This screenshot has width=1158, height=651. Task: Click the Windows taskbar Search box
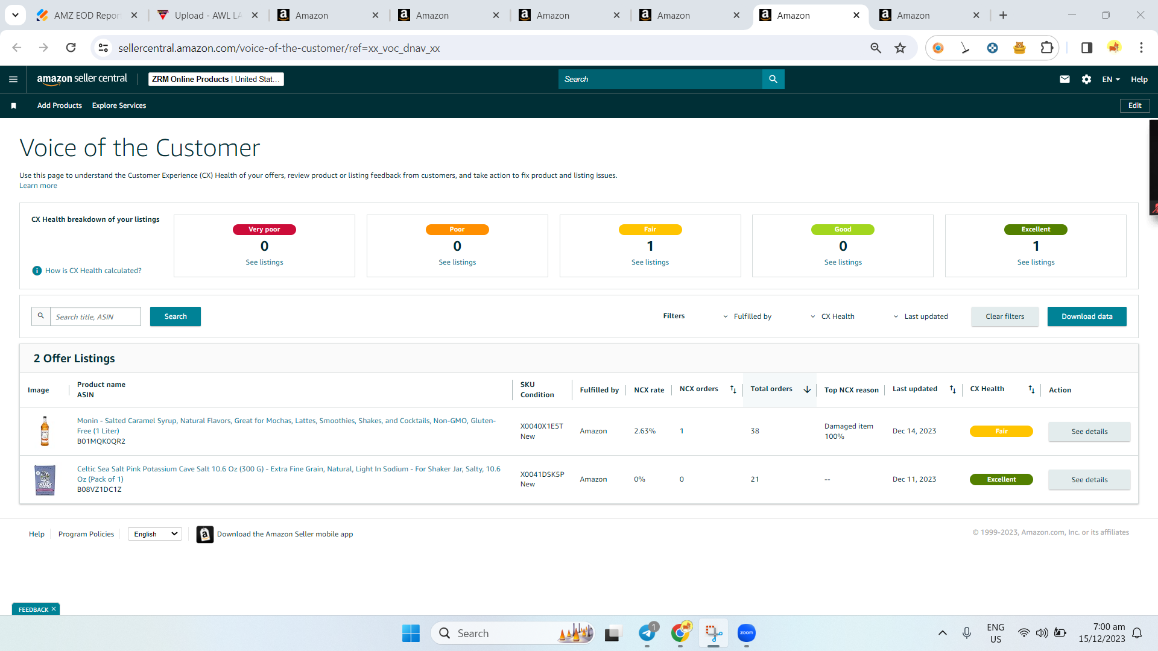513,633
